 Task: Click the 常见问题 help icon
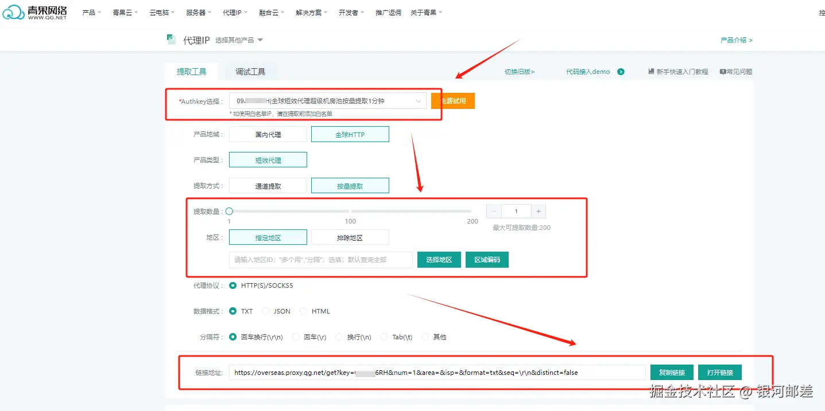coord(722,72)
